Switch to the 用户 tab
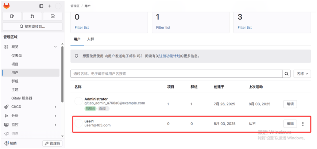Screen dimensions: 317x149 tap(77, 39)
